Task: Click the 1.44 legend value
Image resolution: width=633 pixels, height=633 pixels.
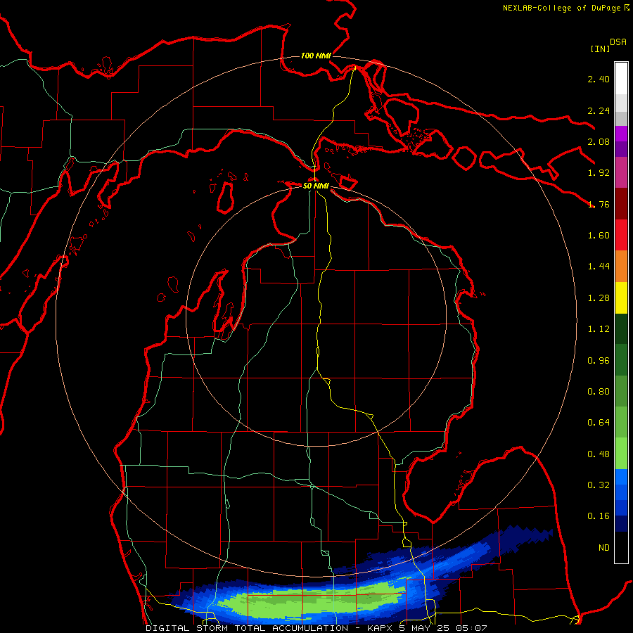Action: tap(599, 267)
